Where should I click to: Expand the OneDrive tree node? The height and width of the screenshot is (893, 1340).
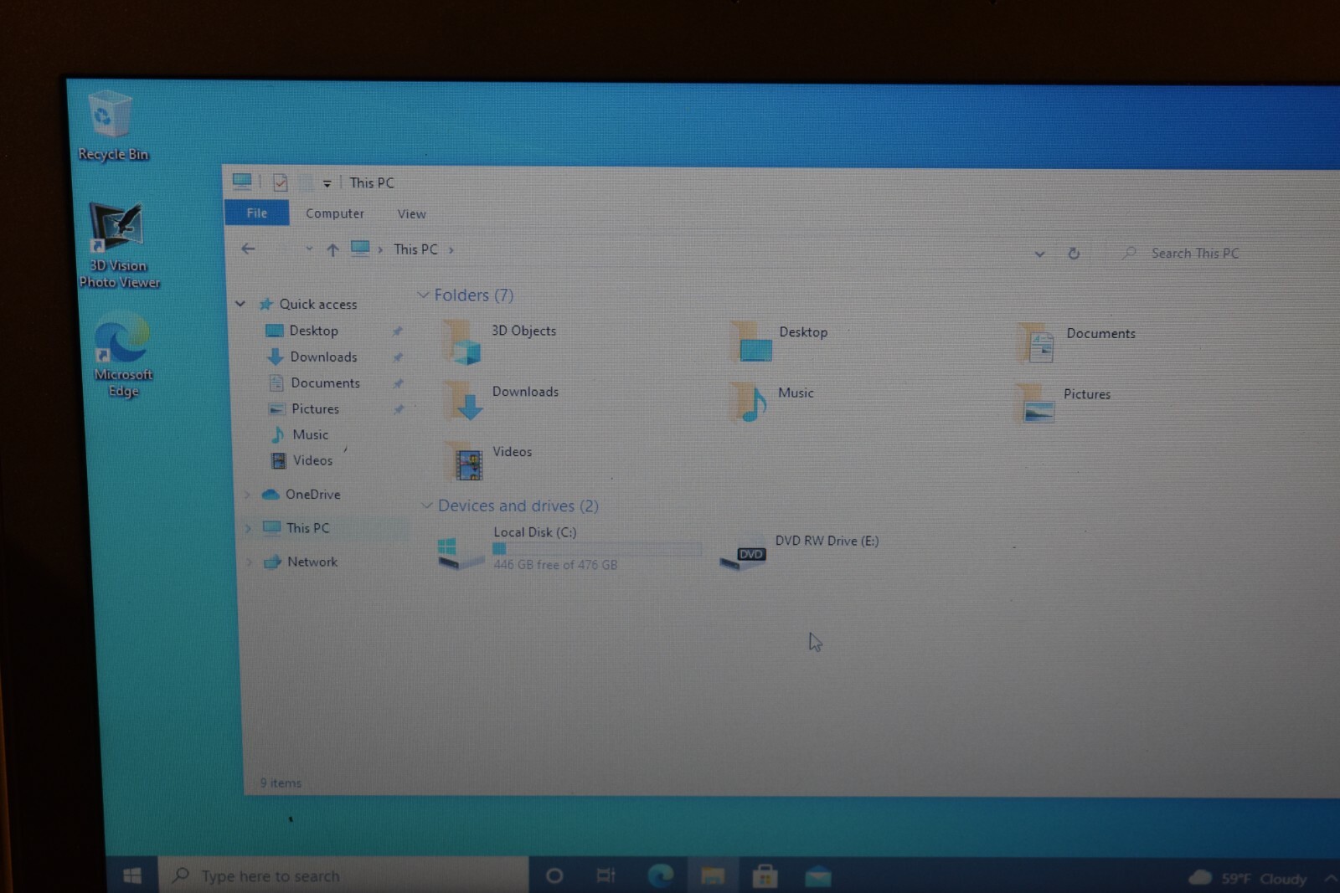click(247, 495)
